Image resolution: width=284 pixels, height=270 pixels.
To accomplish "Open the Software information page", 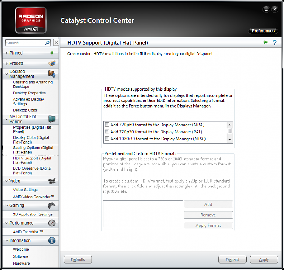I will (20, 256).
